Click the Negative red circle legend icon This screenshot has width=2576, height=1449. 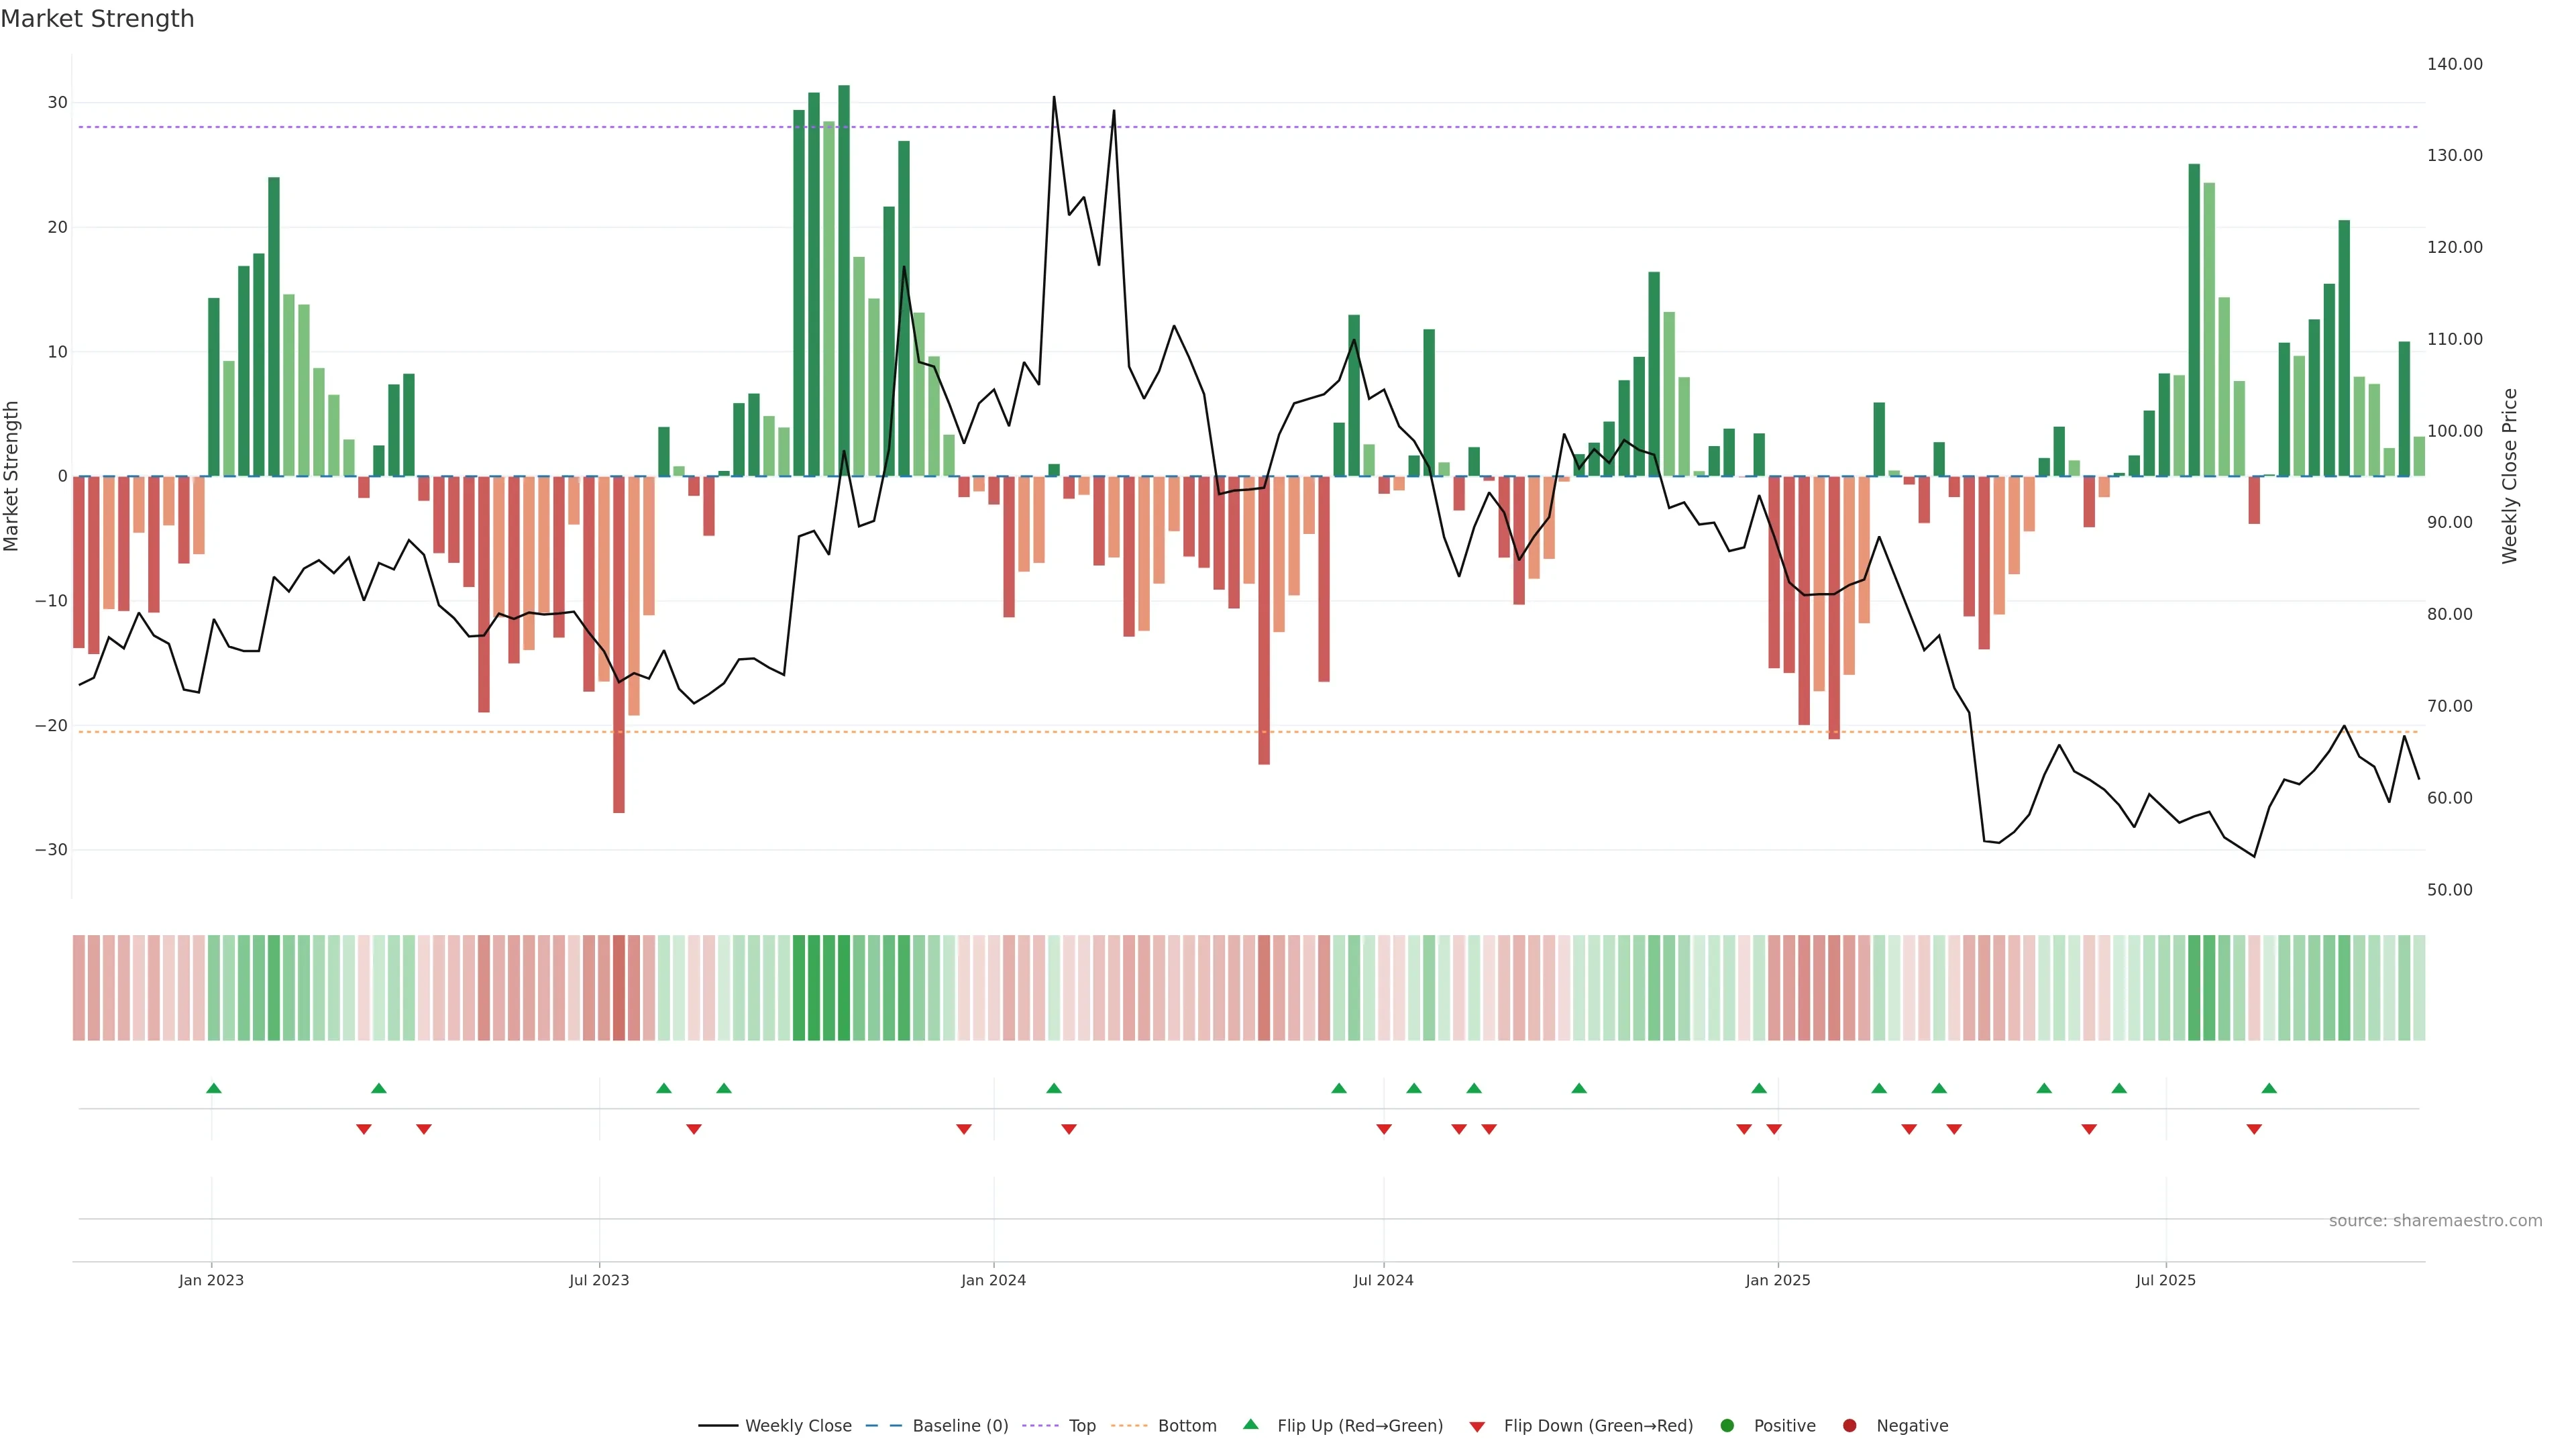[x=1849, y=1426]
